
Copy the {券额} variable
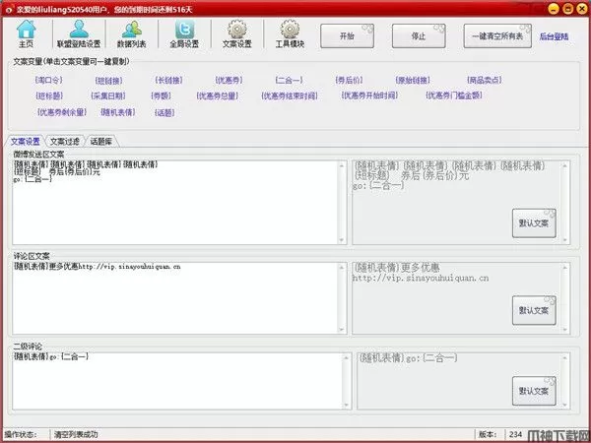161,95
